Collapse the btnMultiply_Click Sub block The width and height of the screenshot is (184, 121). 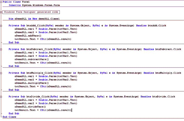coord(1,73)
